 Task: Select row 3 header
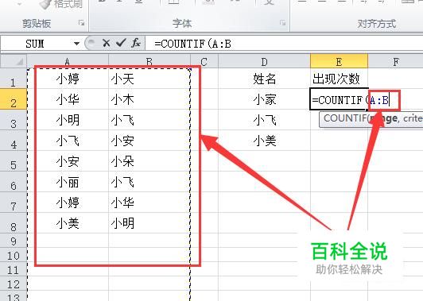(x=14, y=120)
